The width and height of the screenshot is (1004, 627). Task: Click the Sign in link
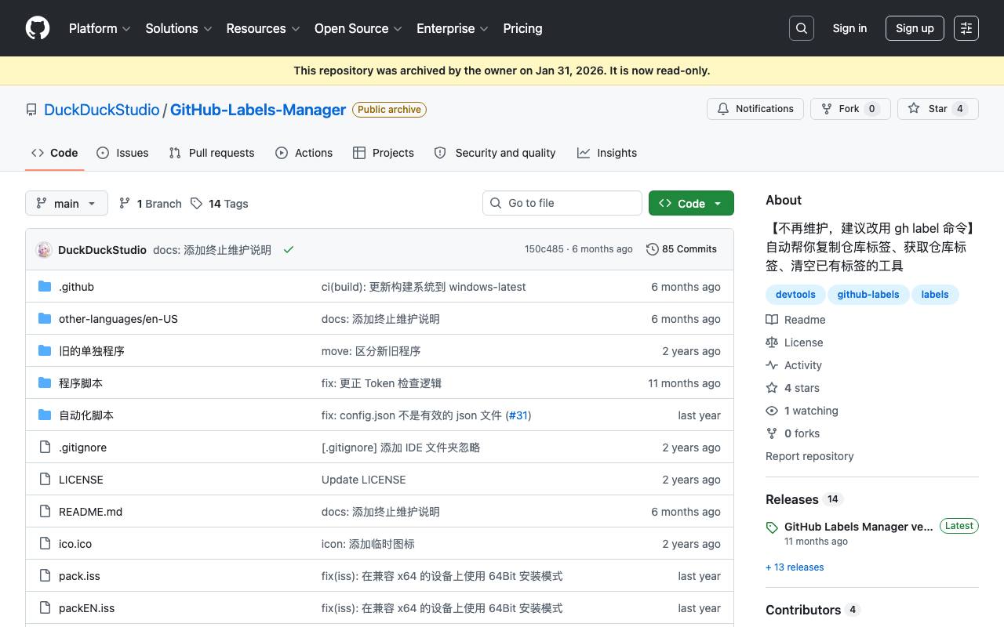point(849,28)
